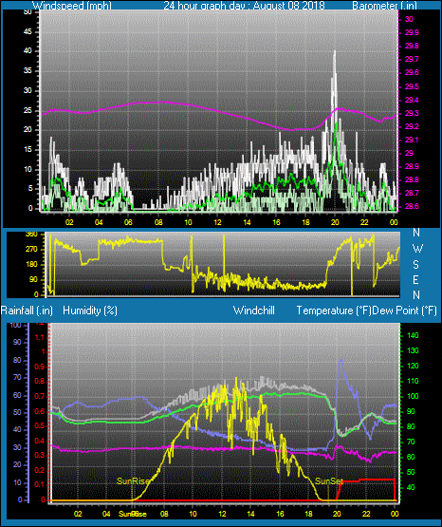Click barometer axis value 29.9

click(412, 32)
